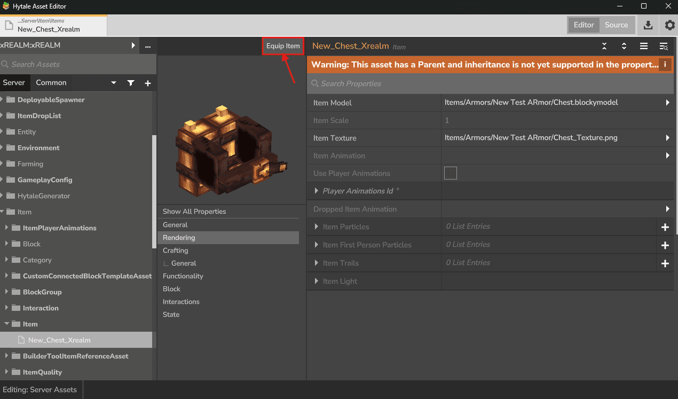Expand the Item Light section
This screenshot has width=678, height=399.
(316, 280)
